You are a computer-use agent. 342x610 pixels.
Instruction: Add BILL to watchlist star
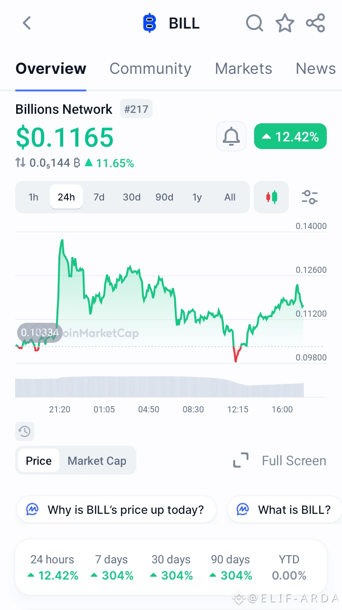point(285,23)
